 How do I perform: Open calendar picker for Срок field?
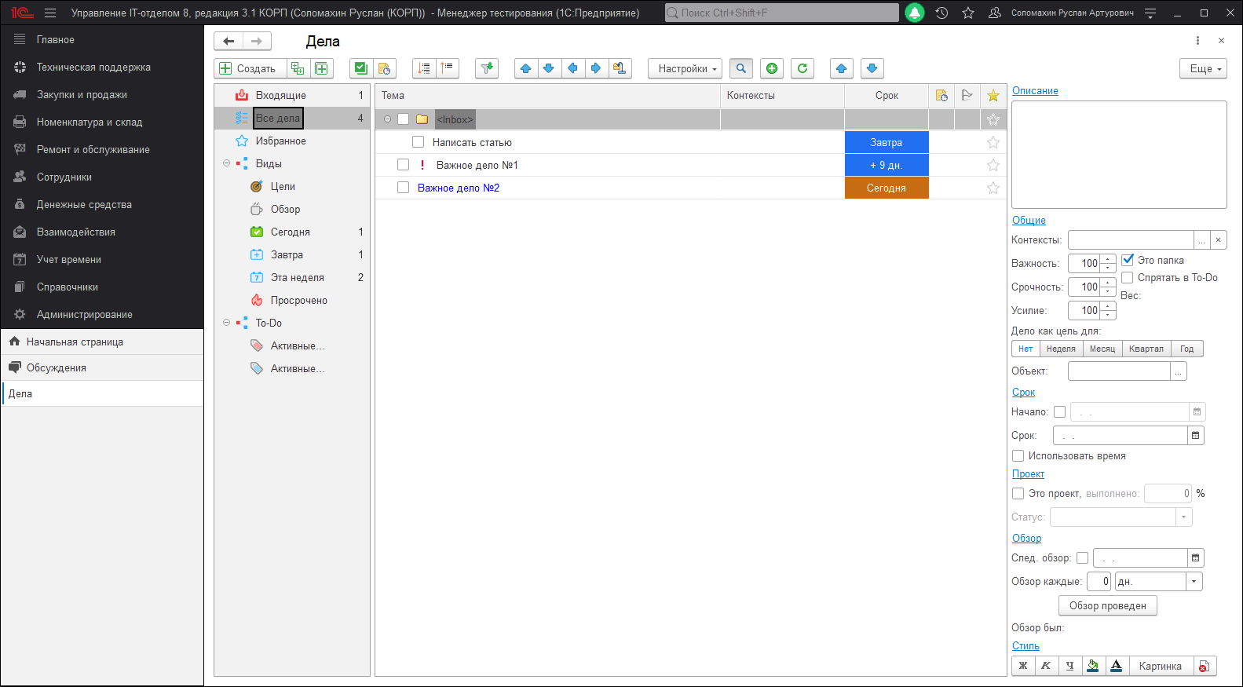point(1195,435)
